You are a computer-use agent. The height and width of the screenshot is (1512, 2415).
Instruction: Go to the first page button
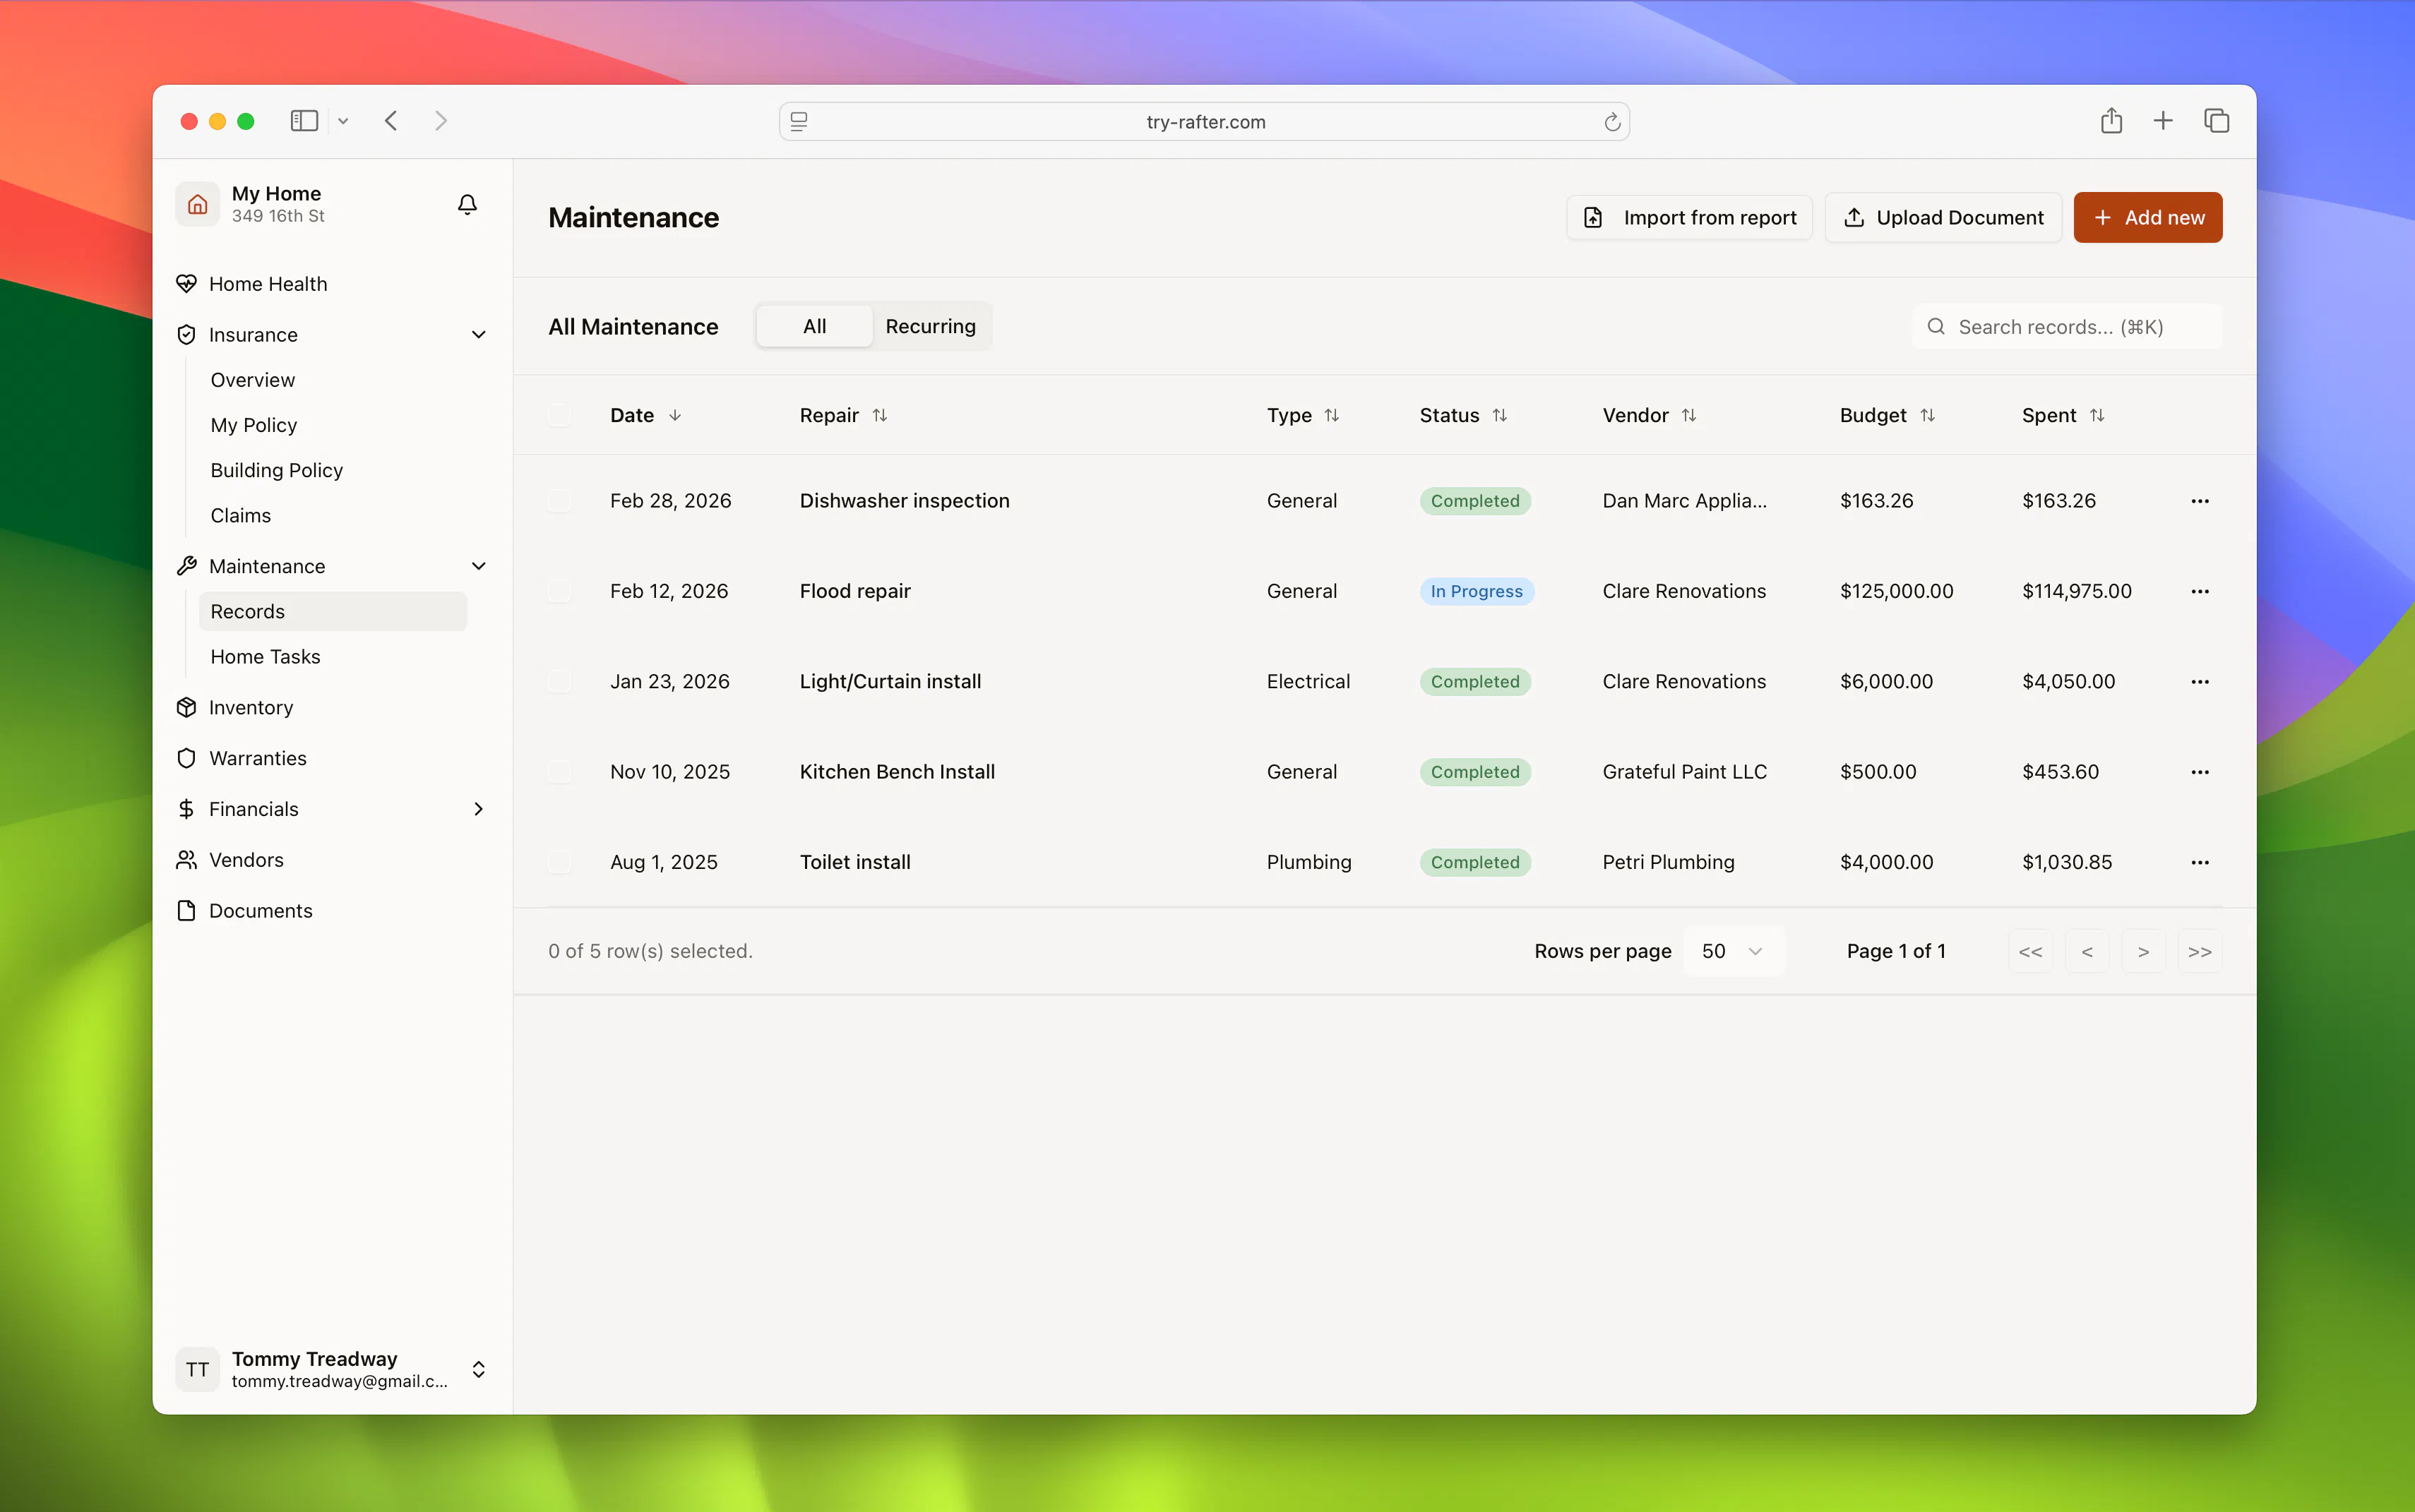pos(2031,951)
